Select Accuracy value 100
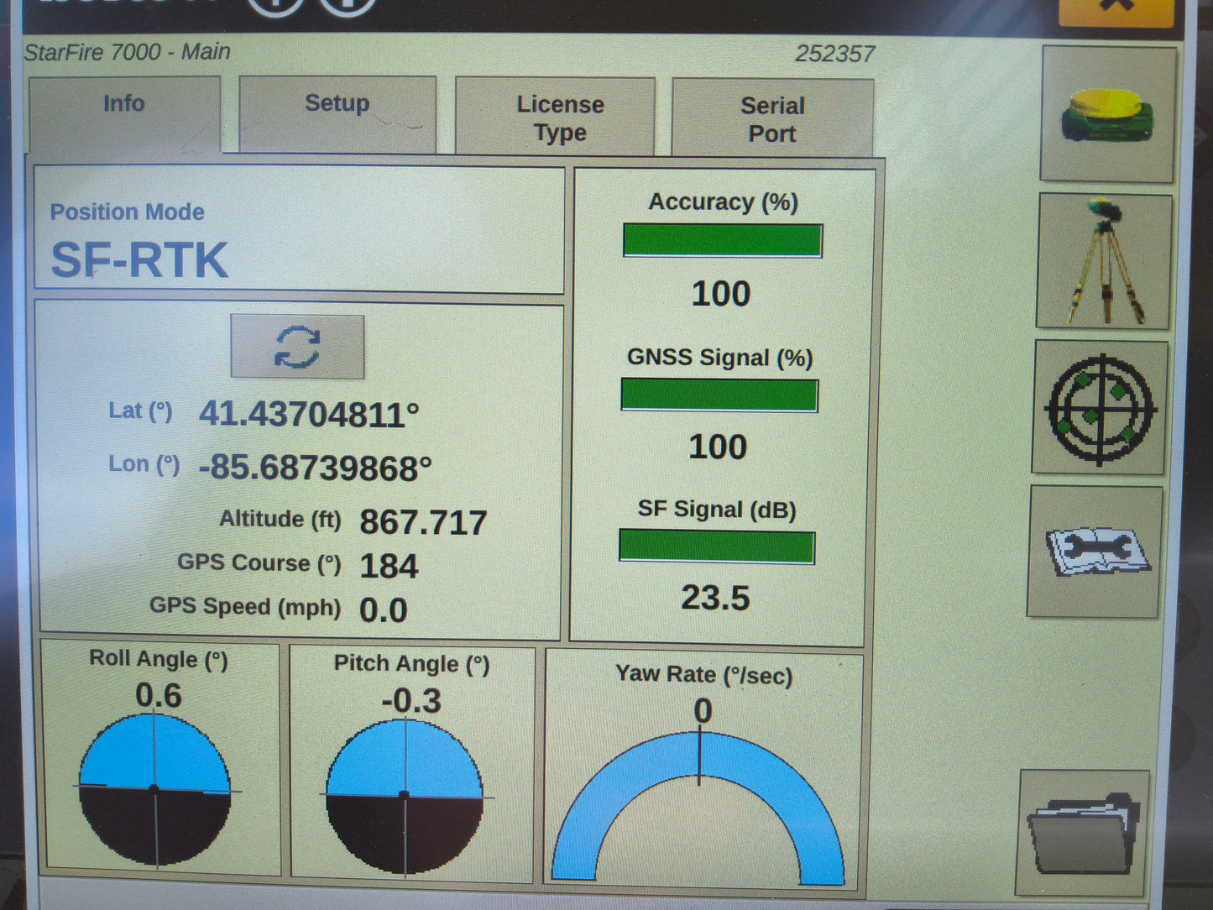This screenshot has height=910, width=1213. click(x=721, y=294)
